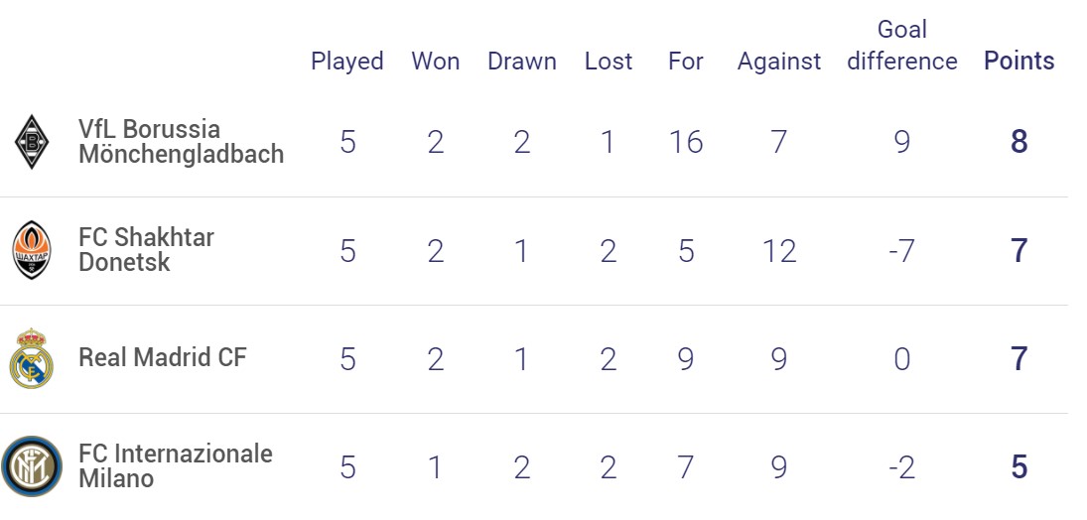Select the For goals column header
The width and height of the screenshot is (1087, 520).
(686, 61)
